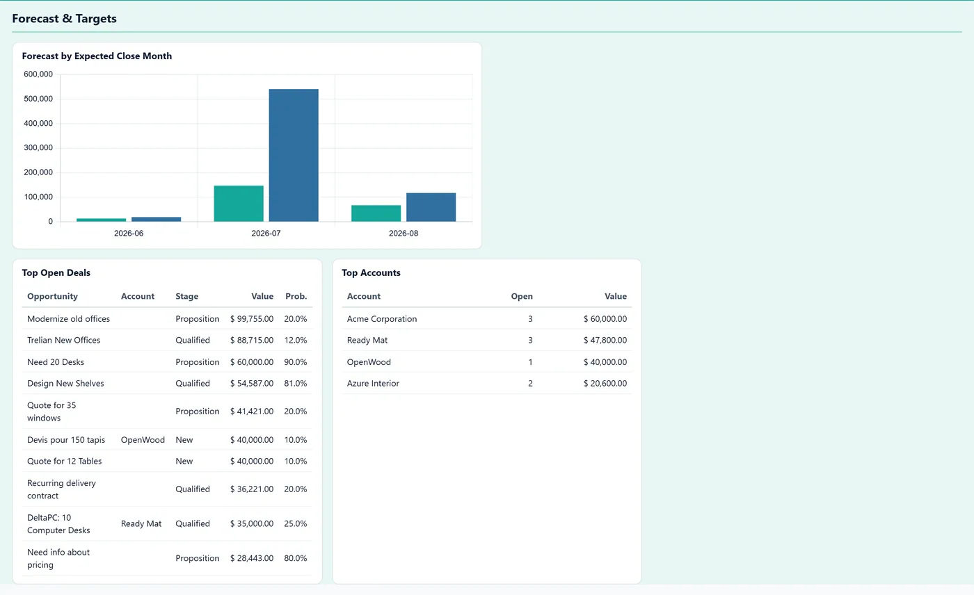Click the OpenWood account in Top Open Deals
This screenshot has height=595, width=974.
tap(143, 440)
